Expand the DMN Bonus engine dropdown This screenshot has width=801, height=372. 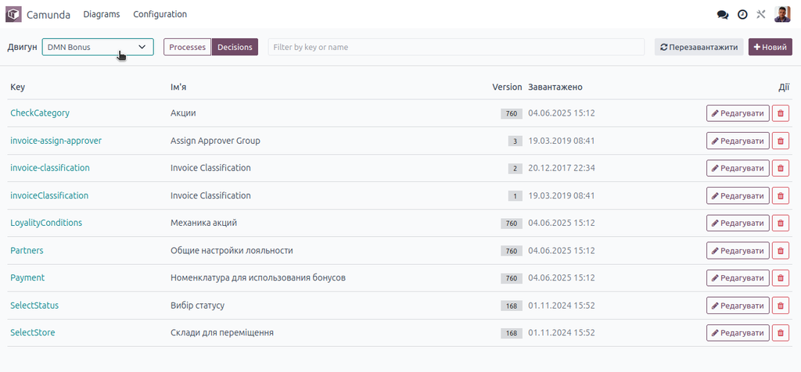(x=98, y=47)
